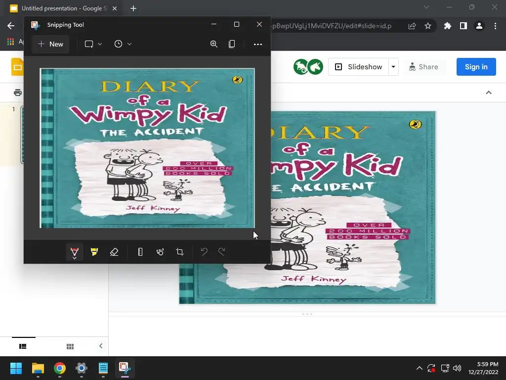Open the apps grid in bookmarks bar
This screenshot has width=506, height=380.
(x=11, y=42)
